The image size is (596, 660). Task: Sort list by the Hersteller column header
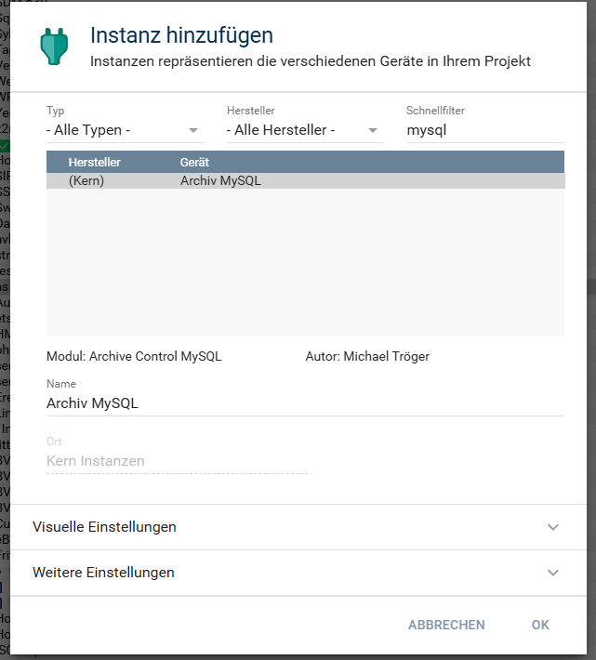click(x=95, y=162)
